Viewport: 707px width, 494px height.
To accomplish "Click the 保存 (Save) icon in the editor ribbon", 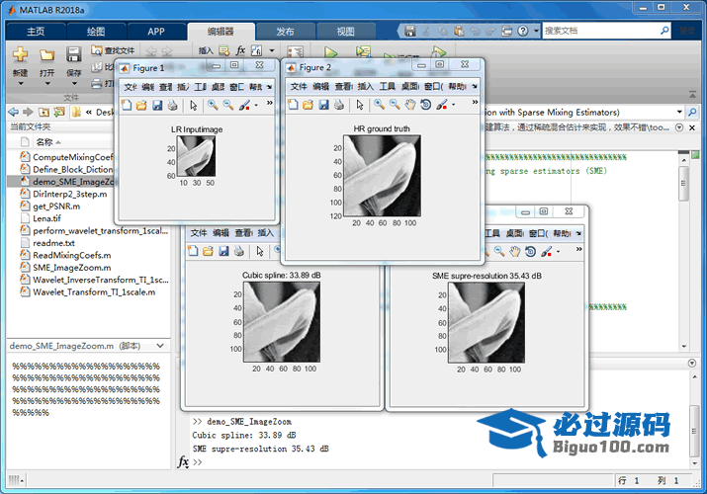I will click(x=73, y=54).
